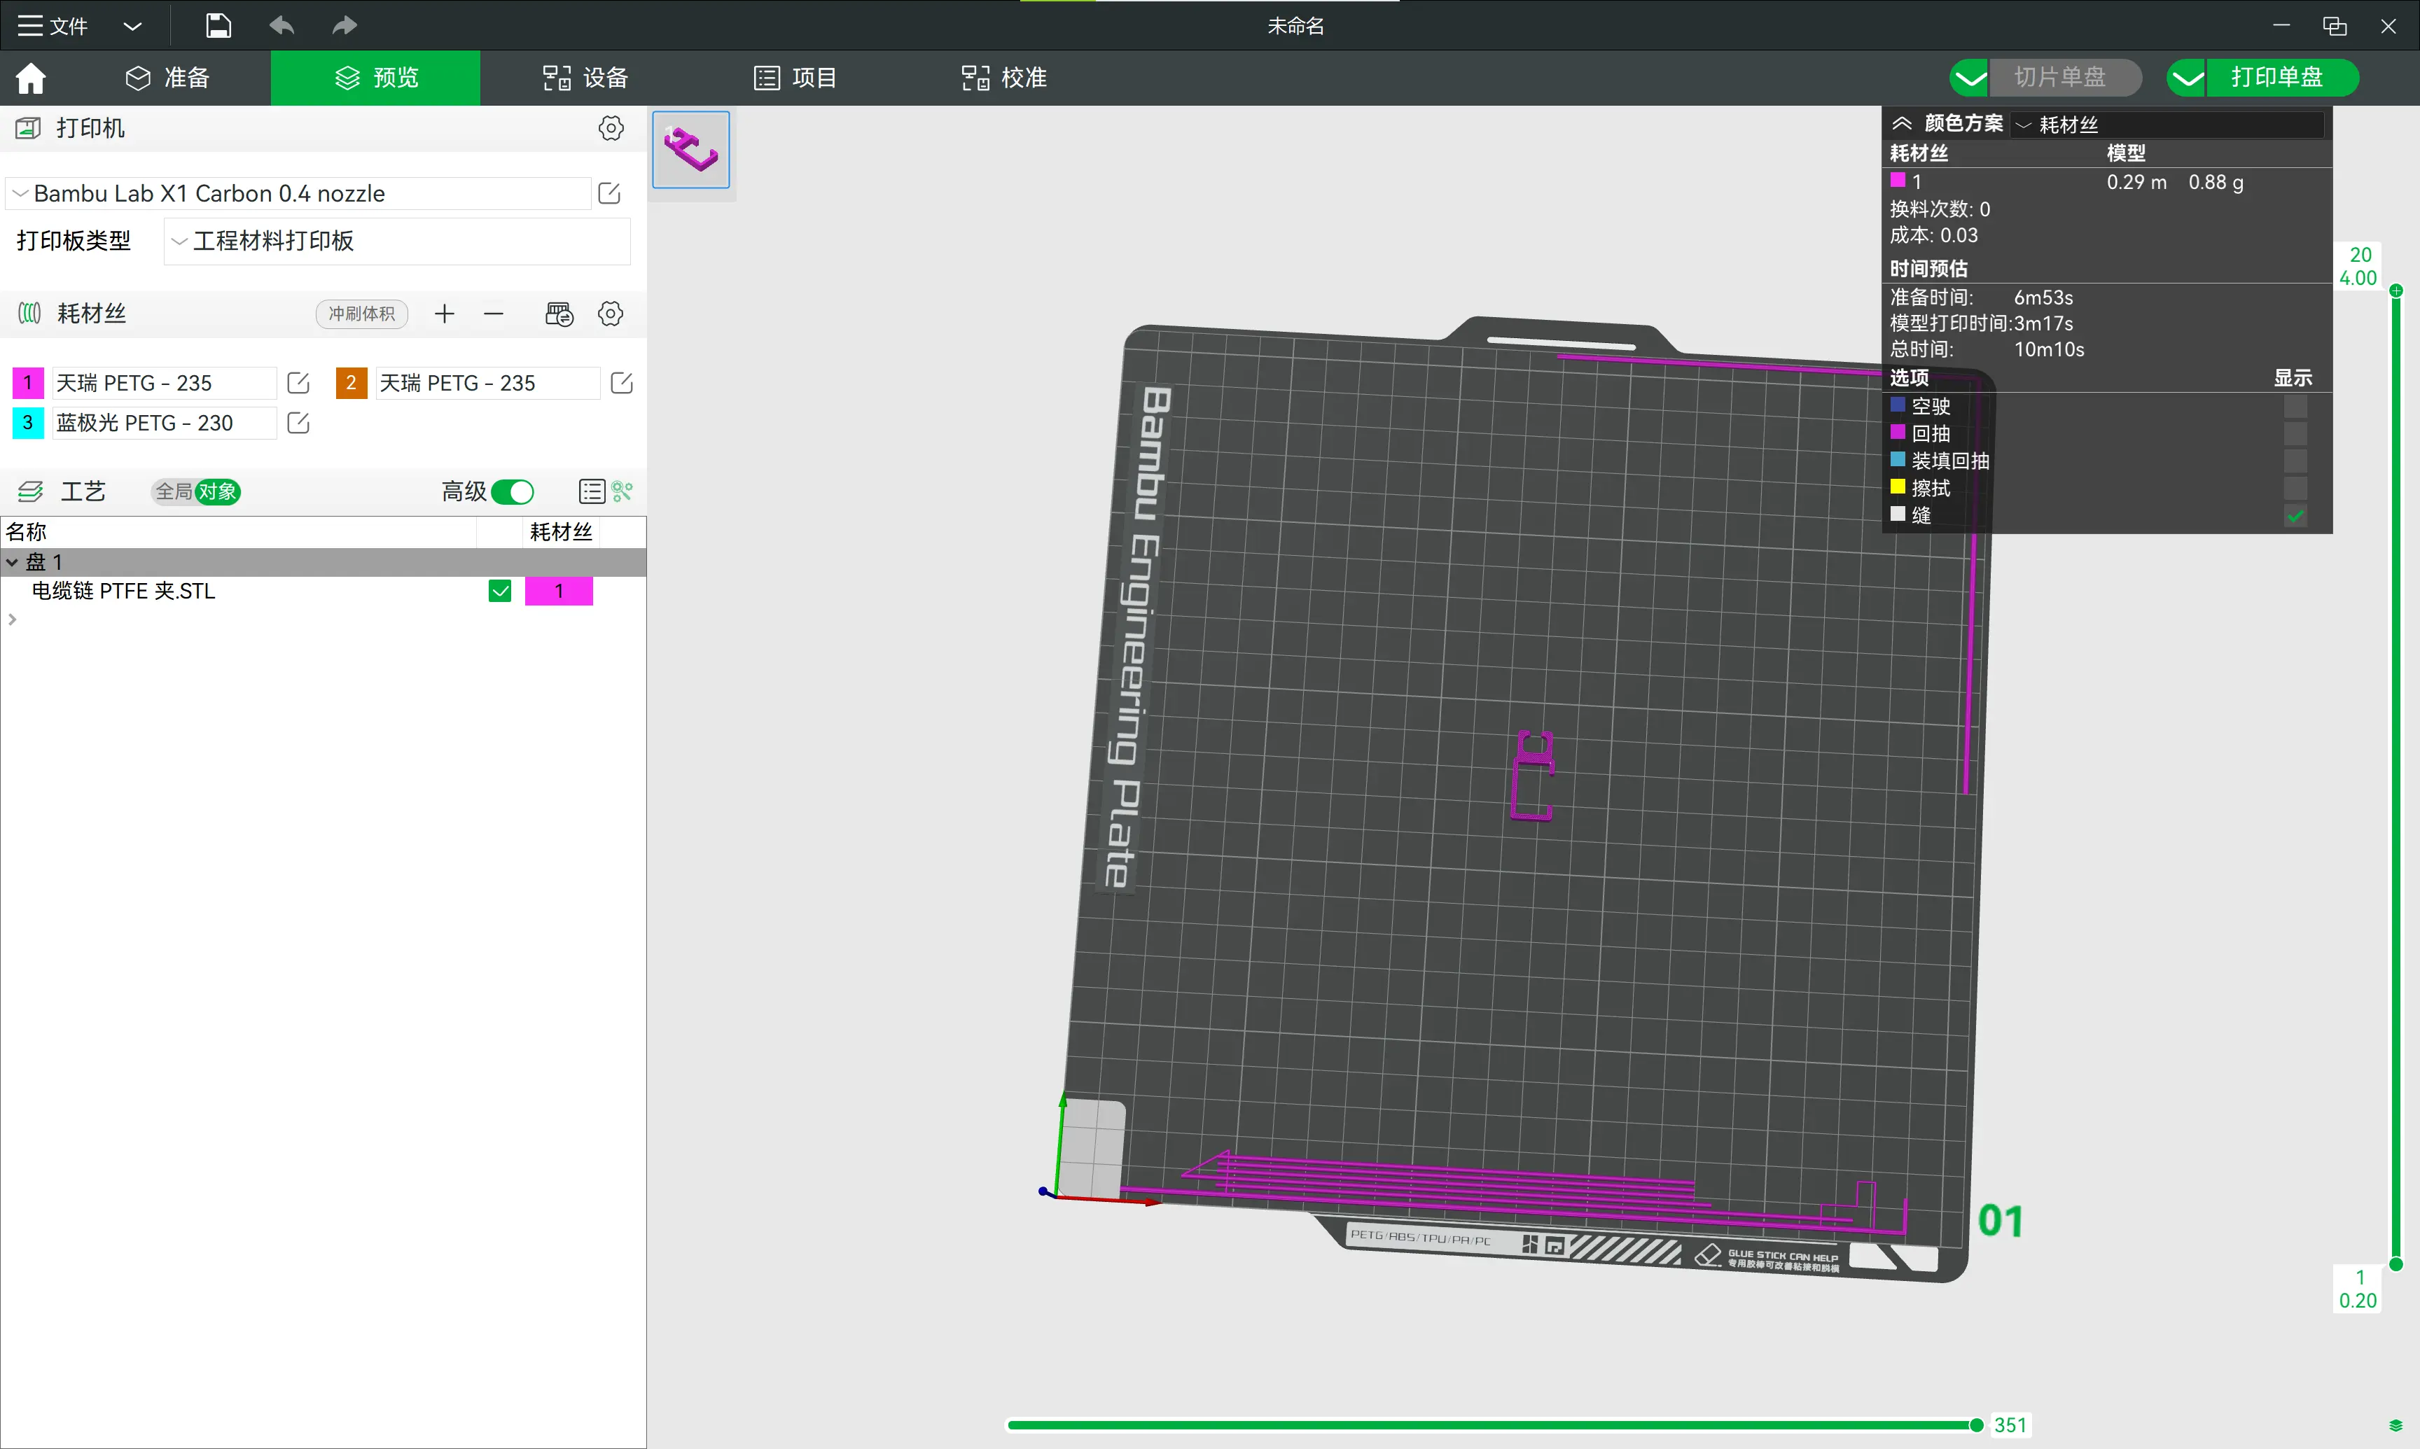Click the home icon

click(32, 78)
